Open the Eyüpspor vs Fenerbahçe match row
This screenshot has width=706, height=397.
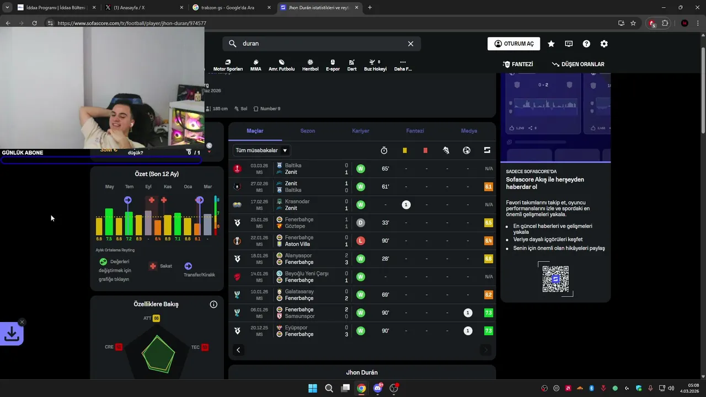362,331
